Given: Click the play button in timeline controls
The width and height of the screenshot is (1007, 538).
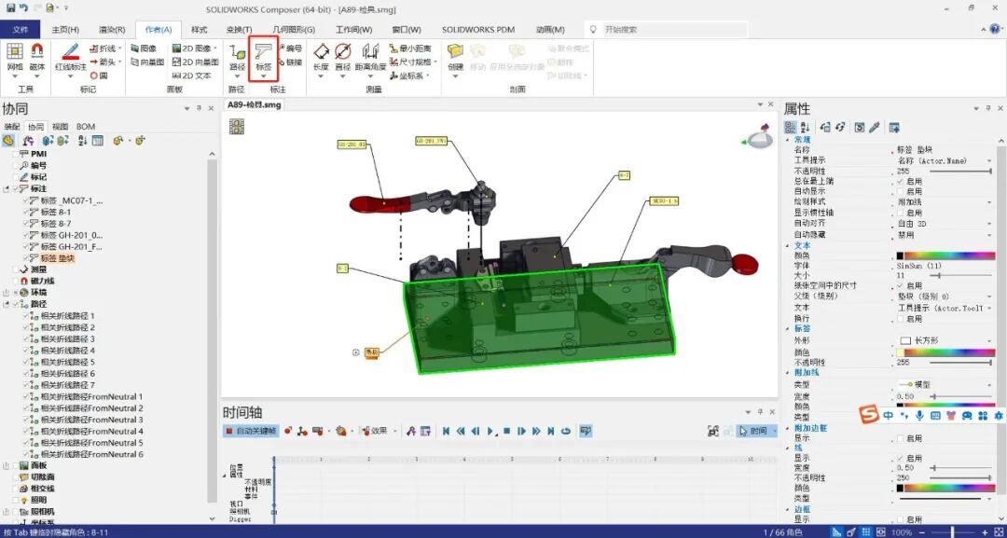Looking at the screenshot, I should pyautogui.click(x=488, y=431).
